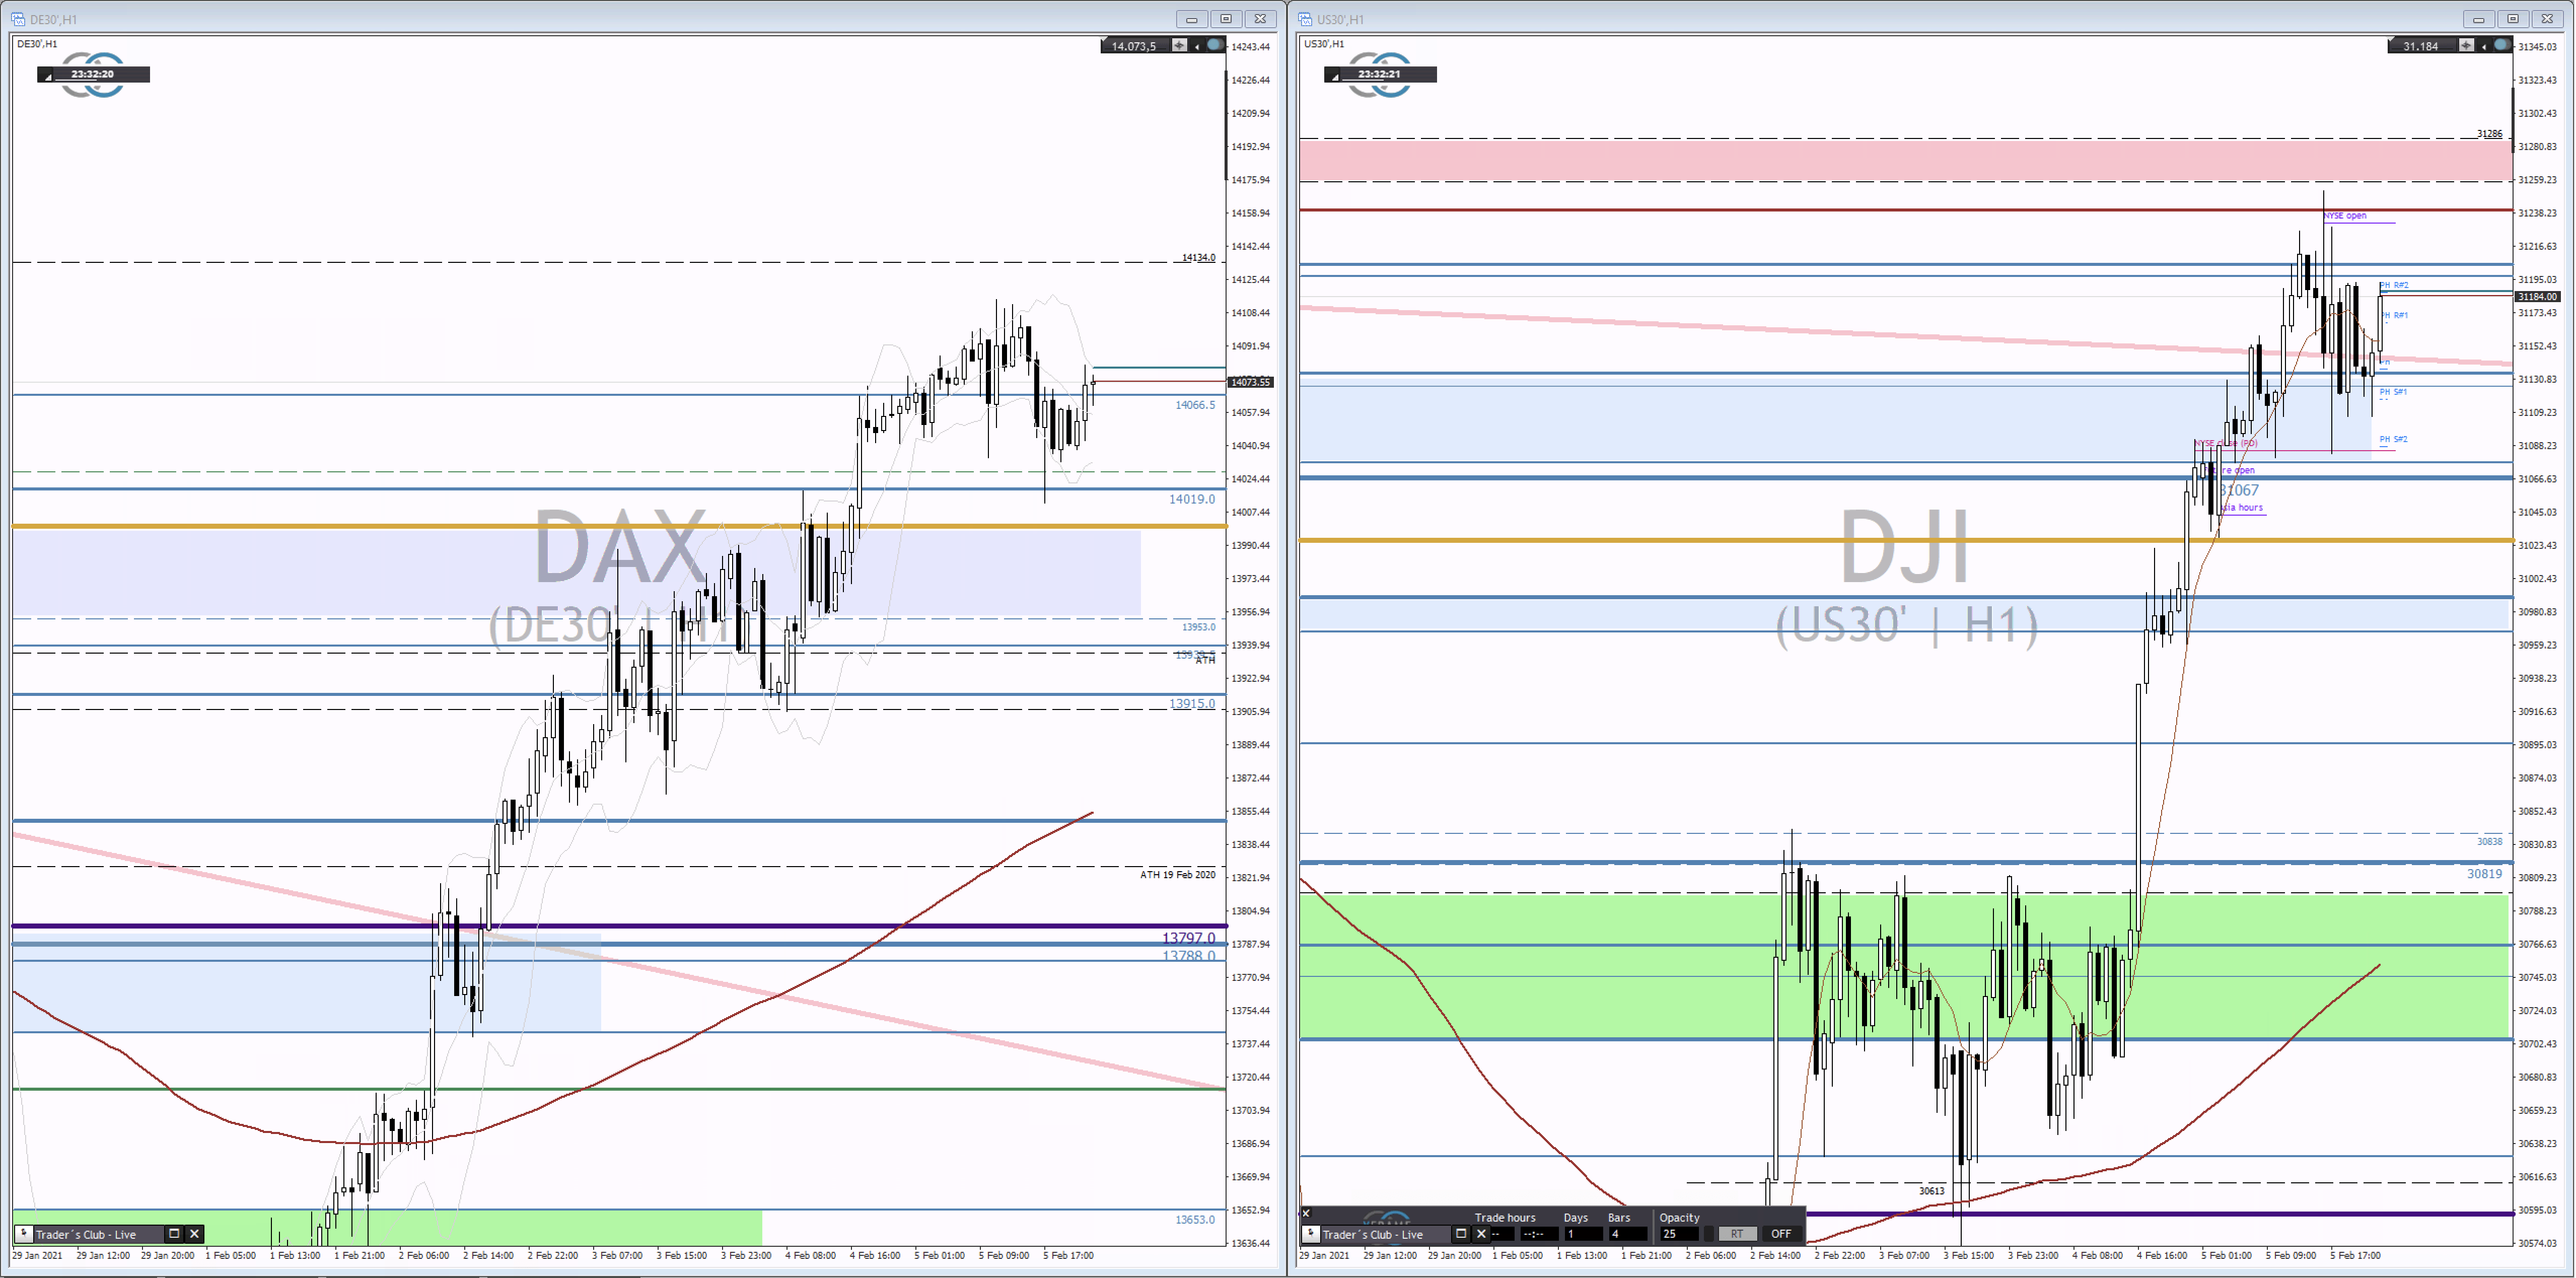Viewport: 2576px width, 1278px height.
Task: Click the PH S#1 pivot label in DJI chart
Action: coord(2393,392)
